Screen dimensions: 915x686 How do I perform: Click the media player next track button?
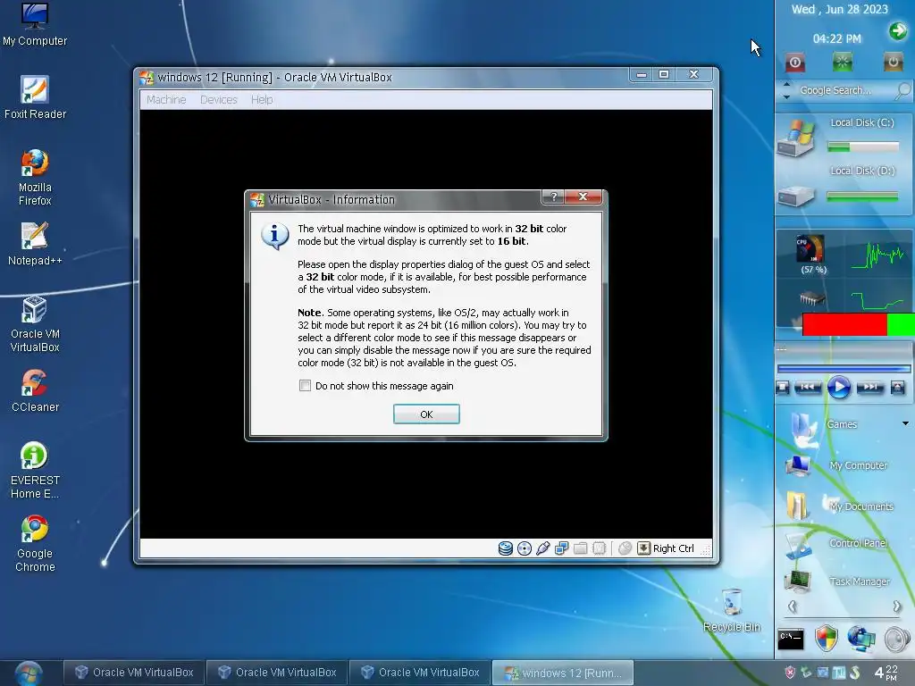tap(869, 388)
